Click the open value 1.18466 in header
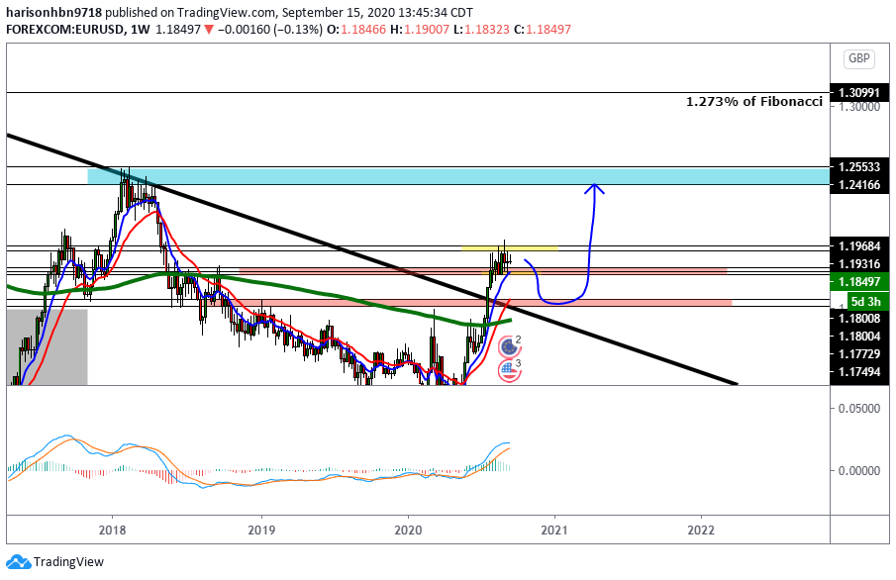The height and width of the screenshot is (580, 896). coord(363,29)
